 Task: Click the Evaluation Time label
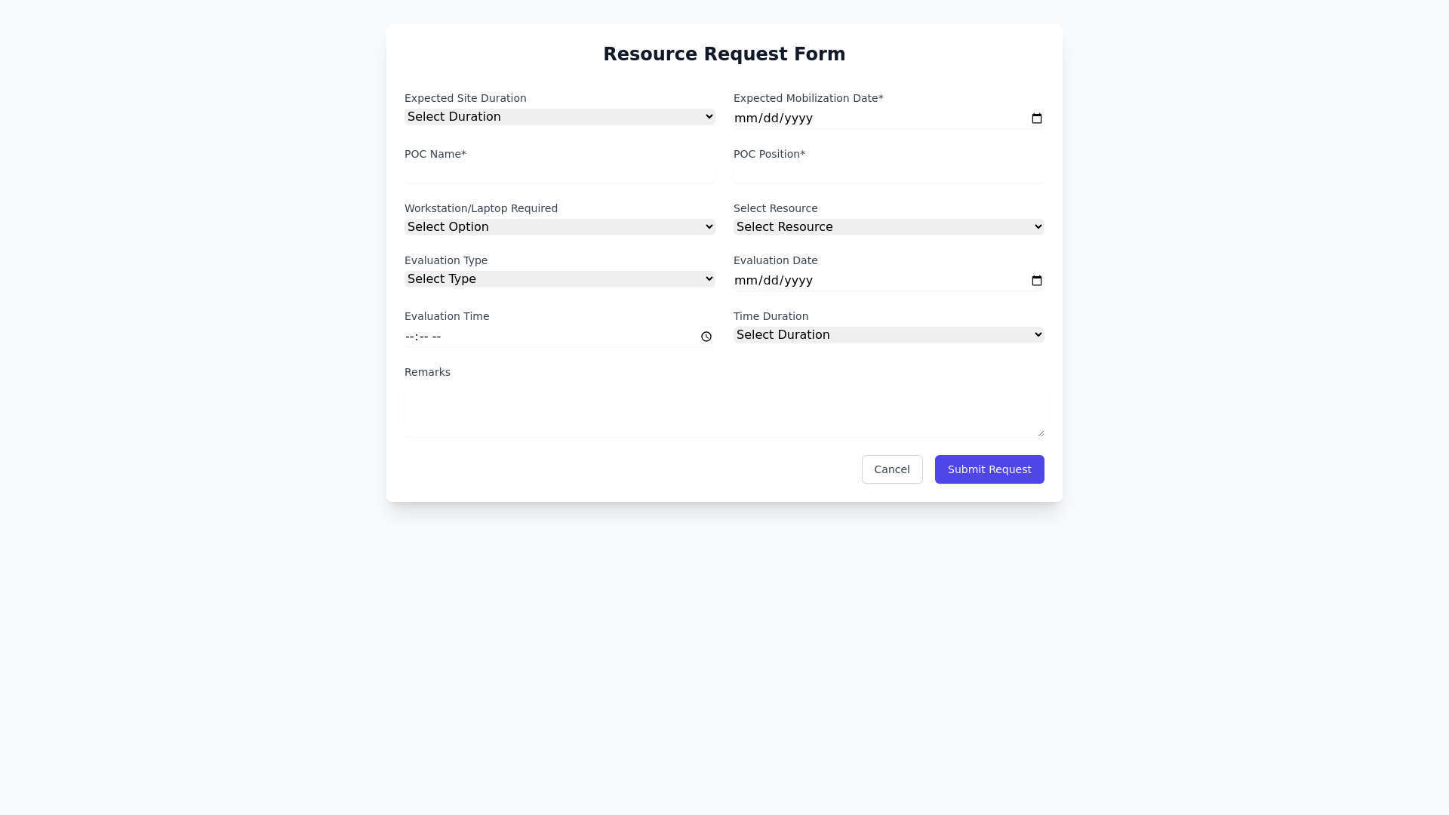coord(447,316)
